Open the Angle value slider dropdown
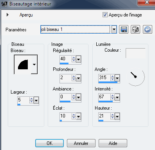This screenshot has height=150, width=155. point(117,78)
